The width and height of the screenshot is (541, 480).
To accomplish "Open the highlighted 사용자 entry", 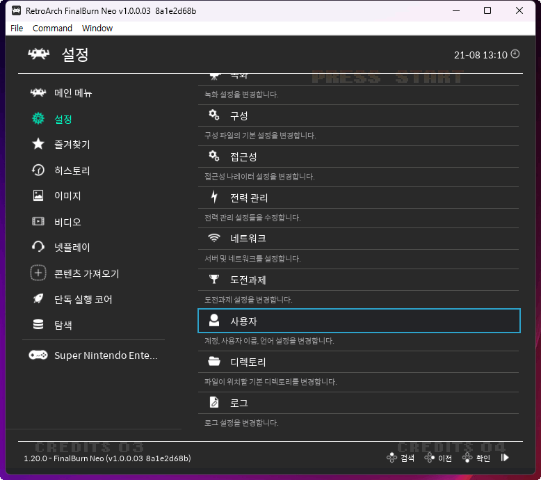I will (x=359, y=321).
